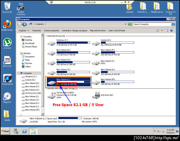Expand the Computer breadcrumb arrow
Image resolution: width=180 pixels, height=141 pixels.
pyautogui.click(x=45, y=24)
